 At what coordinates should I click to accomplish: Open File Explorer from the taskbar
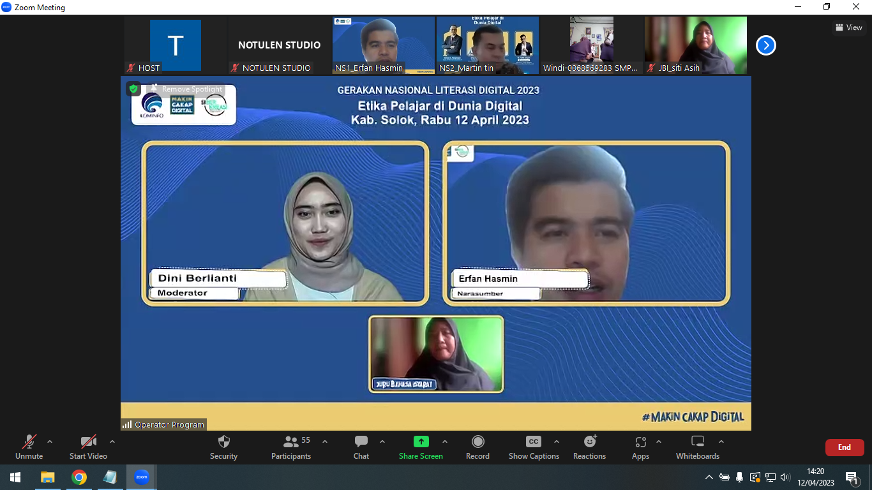47,477
